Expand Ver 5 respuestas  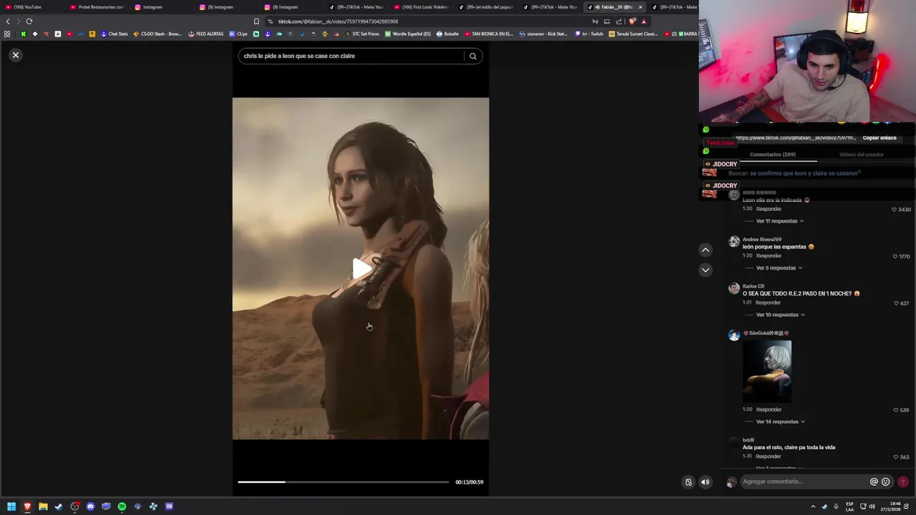[779, 268]
